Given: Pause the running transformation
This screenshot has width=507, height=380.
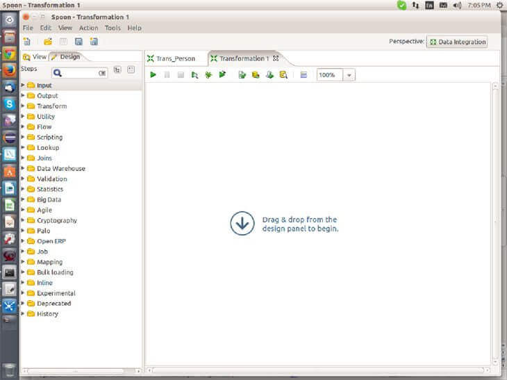Looking at the screenshot, I should coord(167,75).
